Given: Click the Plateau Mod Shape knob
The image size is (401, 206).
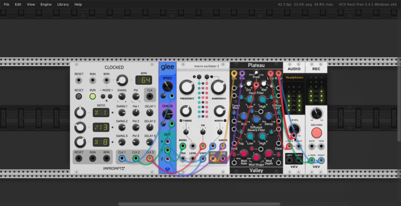Looking at the screenshot, I should click(256, 158).
